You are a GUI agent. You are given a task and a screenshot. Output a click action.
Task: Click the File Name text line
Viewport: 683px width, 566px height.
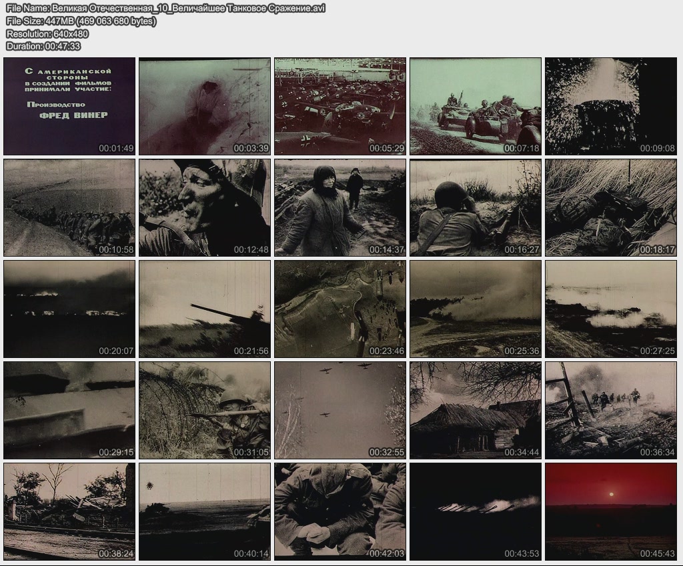(165, 9)
